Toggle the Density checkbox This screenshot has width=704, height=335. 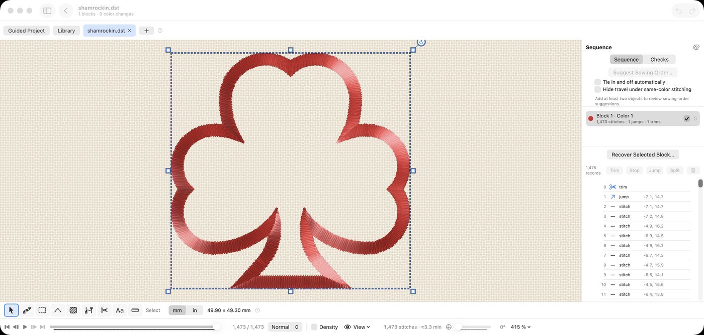(x=314, y=327)
